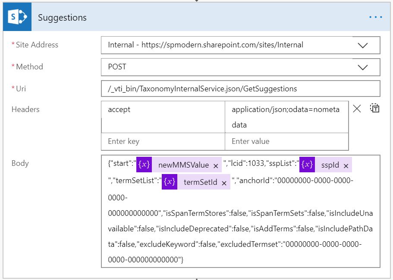Click the Headers label
The image size is (393, 280).
25,109
